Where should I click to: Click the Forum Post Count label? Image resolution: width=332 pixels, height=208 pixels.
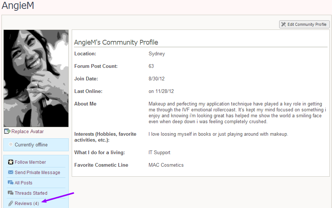coord(96,66)
